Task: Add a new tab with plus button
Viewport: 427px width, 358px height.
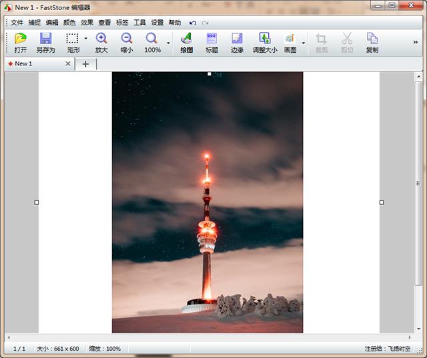Action: [x=85, y=64]
